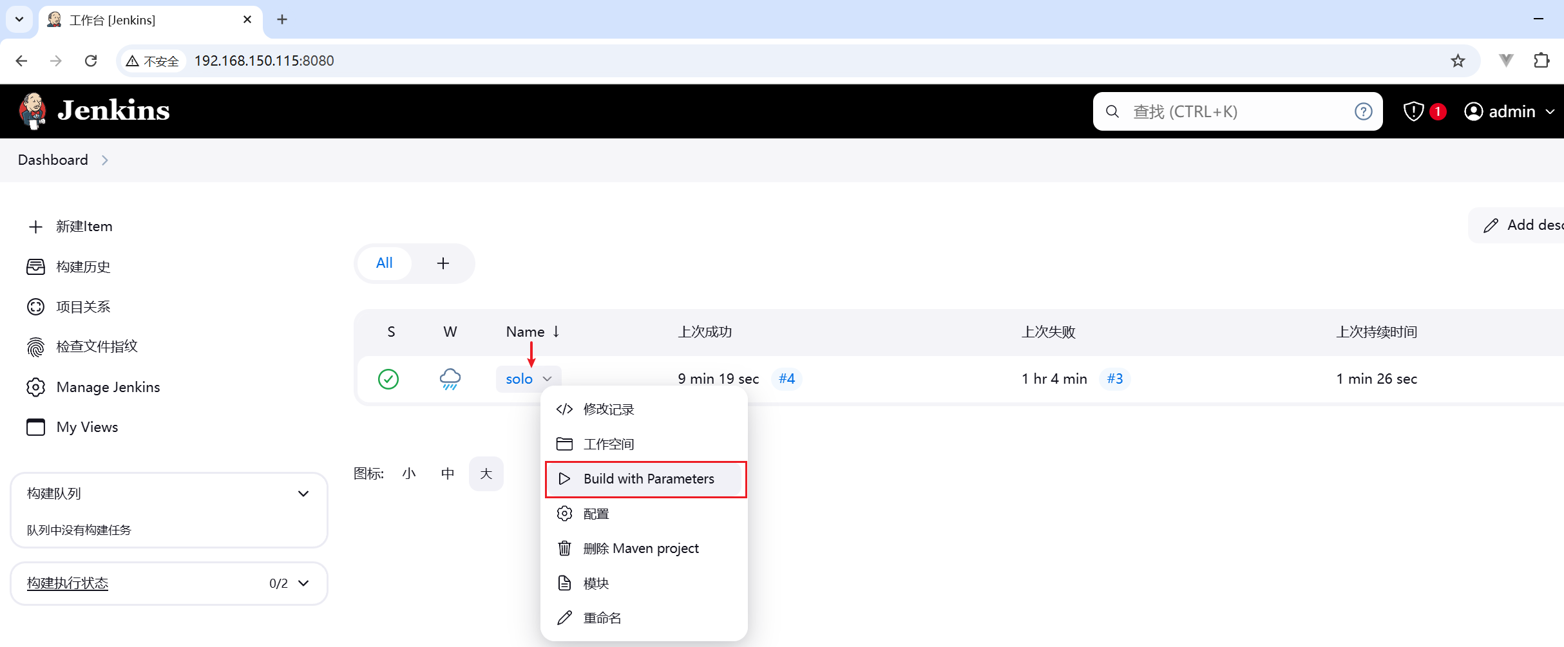This screenshot has height=647, width=1564.
Task: Sort by the S status column header
Action: coord(391,332)
